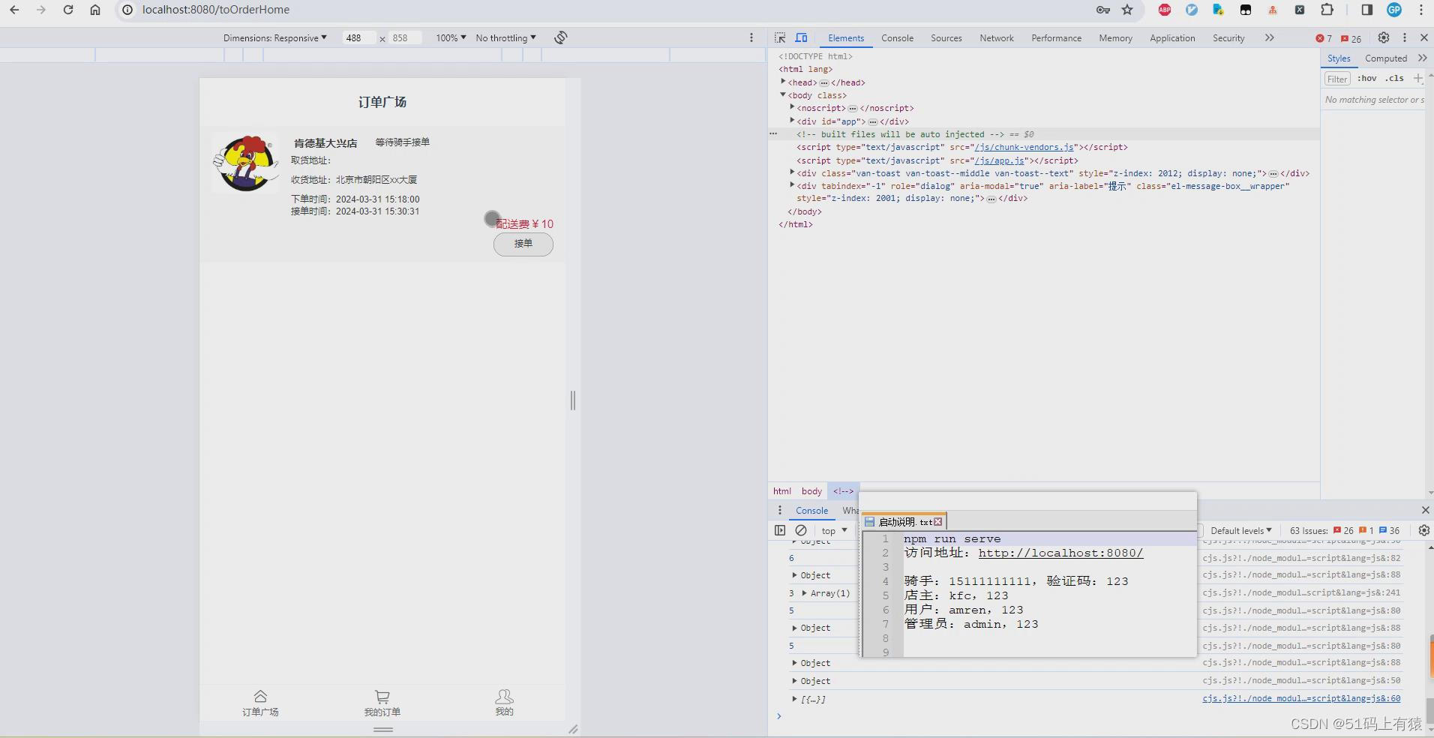Add new style rule

(1417, 78)
